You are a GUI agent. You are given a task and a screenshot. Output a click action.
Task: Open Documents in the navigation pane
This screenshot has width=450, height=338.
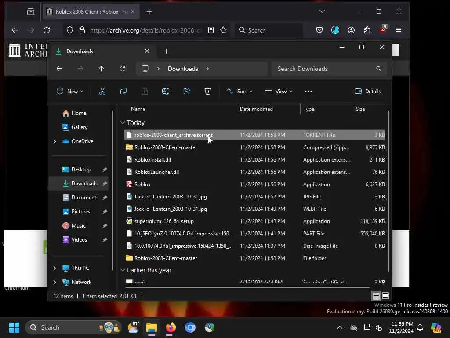pyautogui.click(x=81, y=198)
